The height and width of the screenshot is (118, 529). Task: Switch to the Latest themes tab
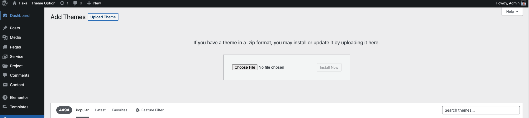pos(100,110)
